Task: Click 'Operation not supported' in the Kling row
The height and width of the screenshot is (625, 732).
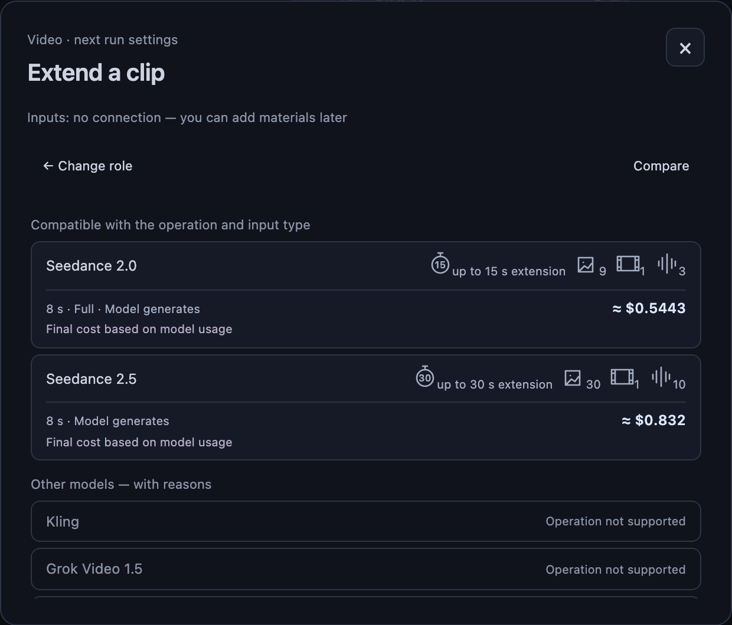Action: click(x=616, y=521)
